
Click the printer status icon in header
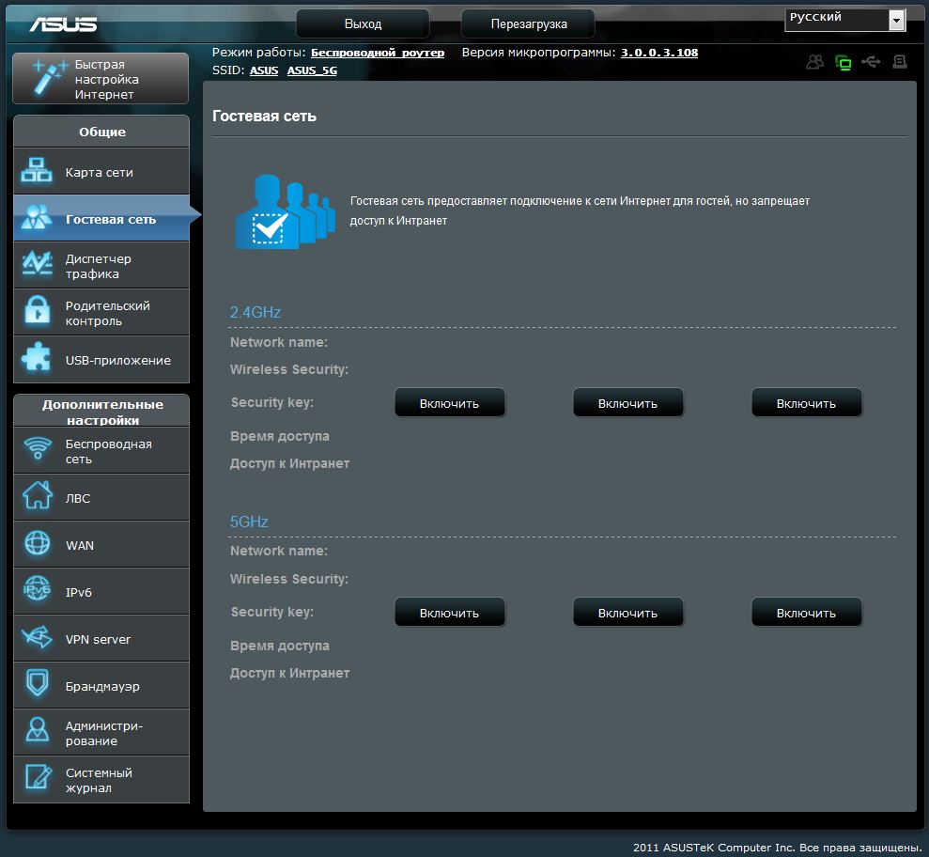click(x=899, y=62)
